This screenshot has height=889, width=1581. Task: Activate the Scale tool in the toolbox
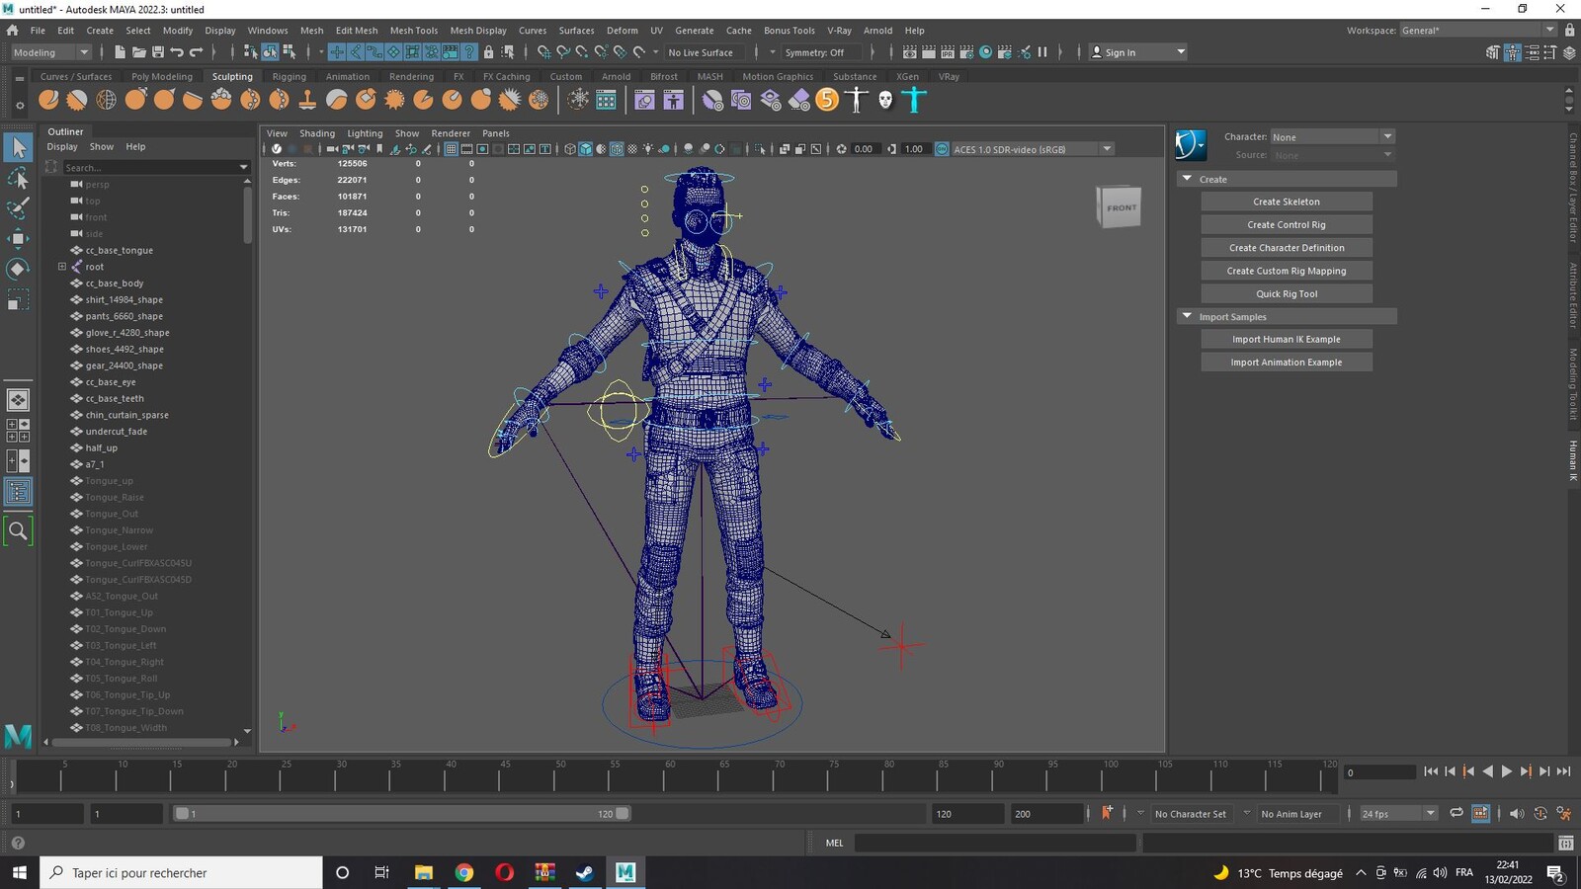tap(18, 299)
